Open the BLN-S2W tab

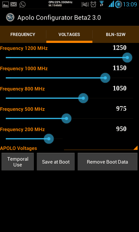(116, 35)
